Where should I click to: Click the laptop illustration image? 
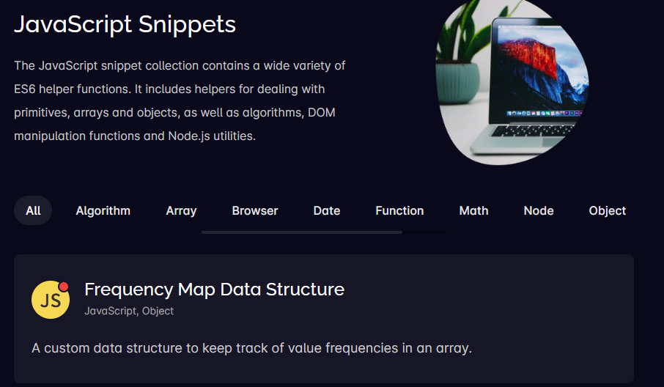(512, 81)
